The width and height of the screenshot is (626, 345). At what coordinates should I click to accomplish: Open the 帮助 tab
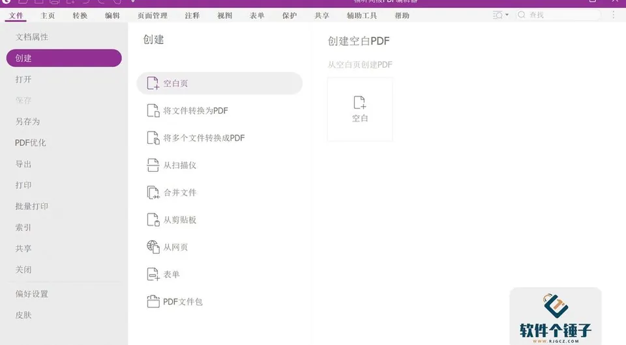click(402, 16)
